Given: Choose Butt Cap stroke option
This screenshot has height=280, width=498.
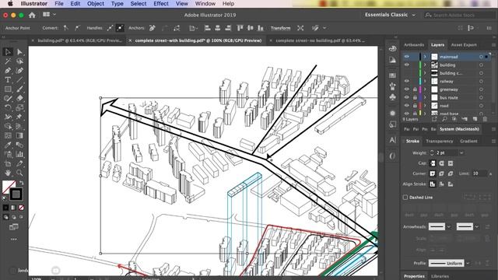Looking at the screenshot, I should 433,163.
